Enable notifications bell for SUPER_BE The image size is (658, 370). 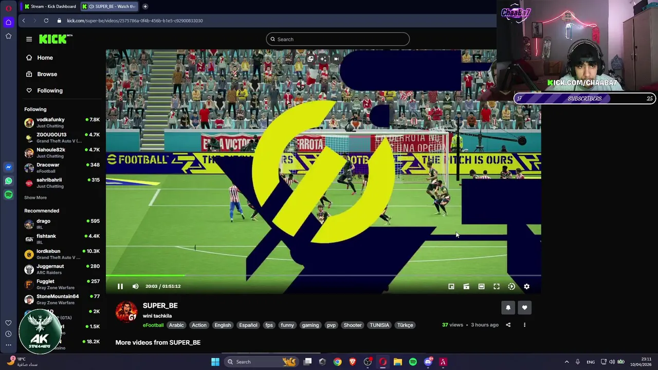(x=508, y=307)
